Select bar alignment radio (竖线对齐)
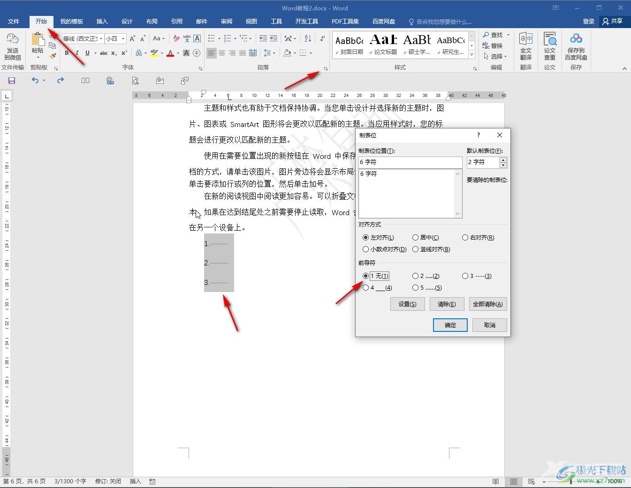This screenshot has width=631, height=488. (415, 249)
